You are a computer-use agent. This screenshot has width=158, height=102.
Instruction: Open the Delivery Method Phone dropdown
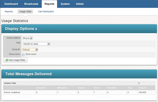27,38
